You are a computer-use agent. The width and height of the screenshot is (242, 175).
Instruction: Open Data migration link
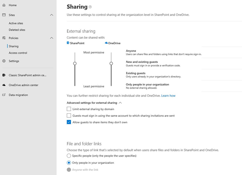point(18,95)
